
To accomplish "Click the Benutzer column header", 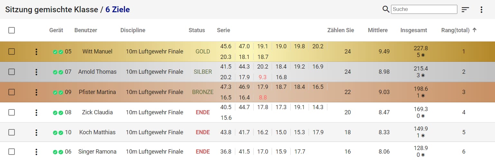I will click(x=86, y=30).
